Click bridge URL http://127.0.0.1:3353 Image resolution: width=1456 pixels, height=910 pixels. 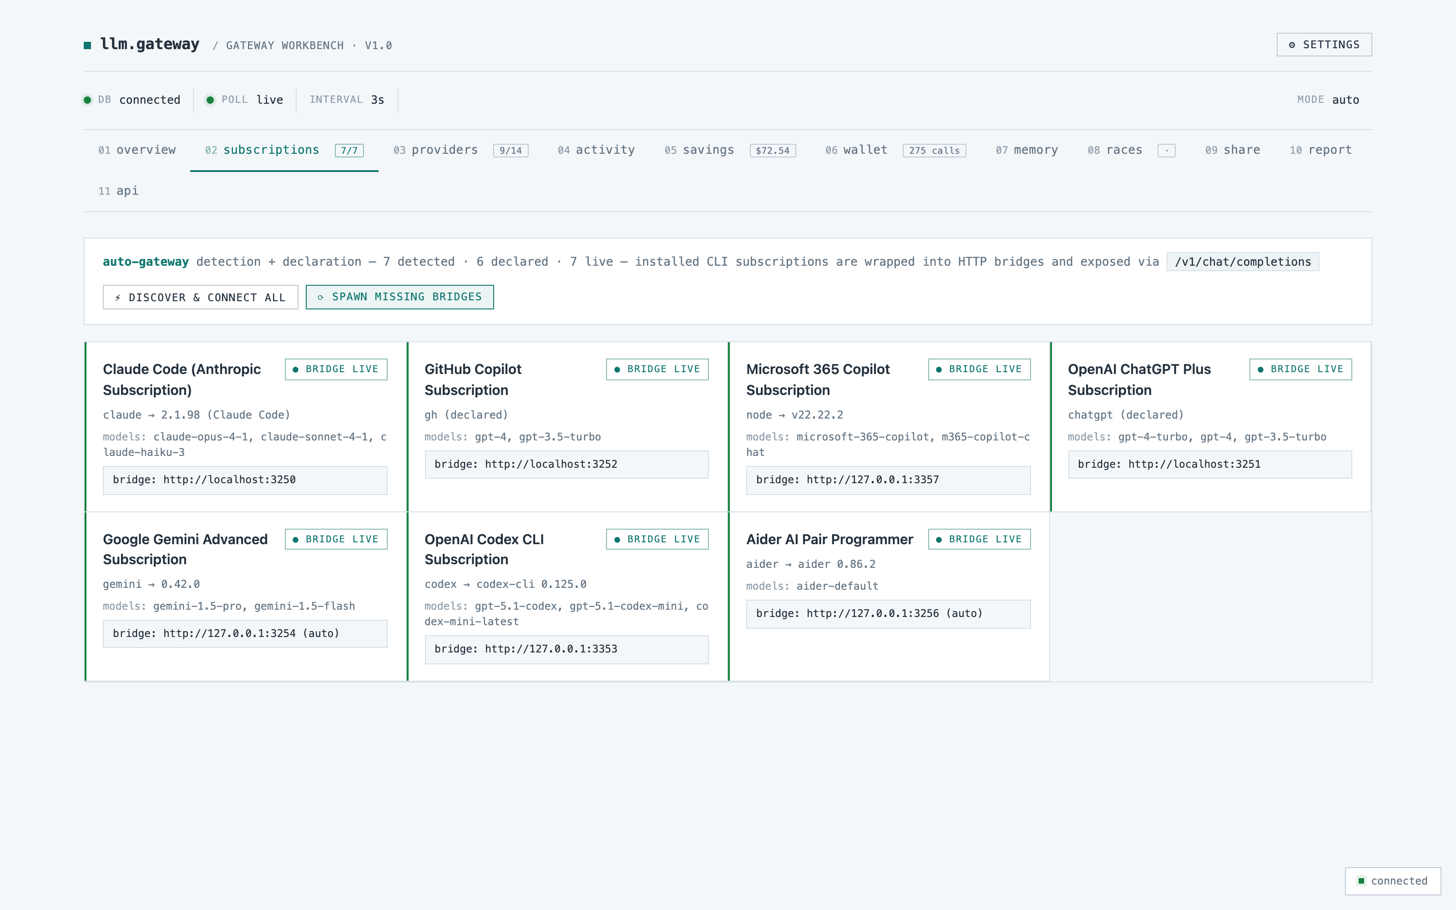(567, 649)
